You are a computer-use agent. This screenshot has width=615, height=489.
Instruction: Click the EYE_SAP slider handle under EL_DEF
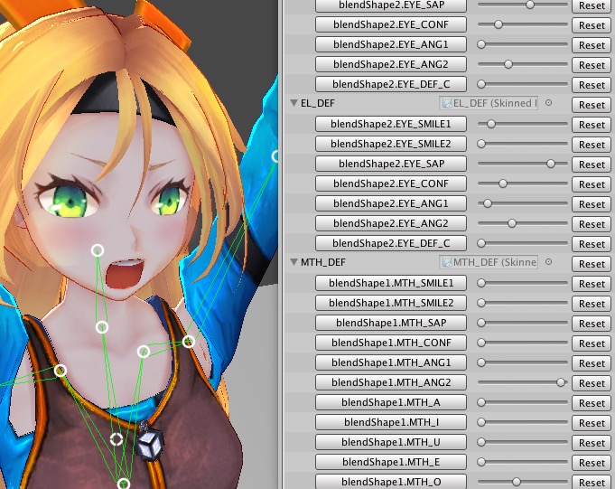point(551,164)
